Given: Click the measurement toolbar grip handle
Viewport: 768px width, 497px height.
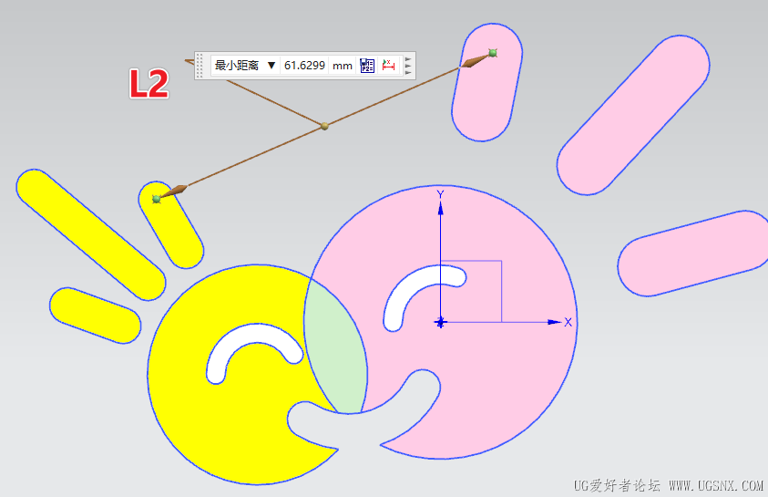Looking at the screenshot, I should [x=200, y=66].
